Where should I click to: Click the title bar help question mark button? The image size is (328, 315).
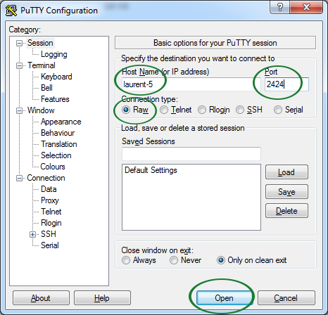[x=280, y=7]
